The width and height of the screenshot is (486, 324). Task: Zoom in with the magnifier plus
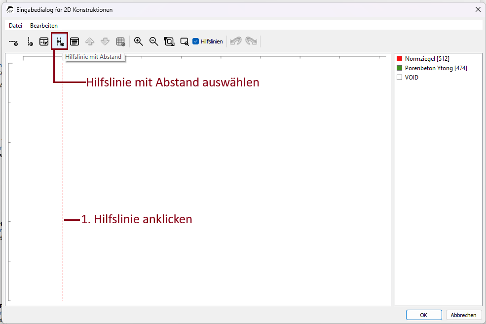click(x=138, y=41)
